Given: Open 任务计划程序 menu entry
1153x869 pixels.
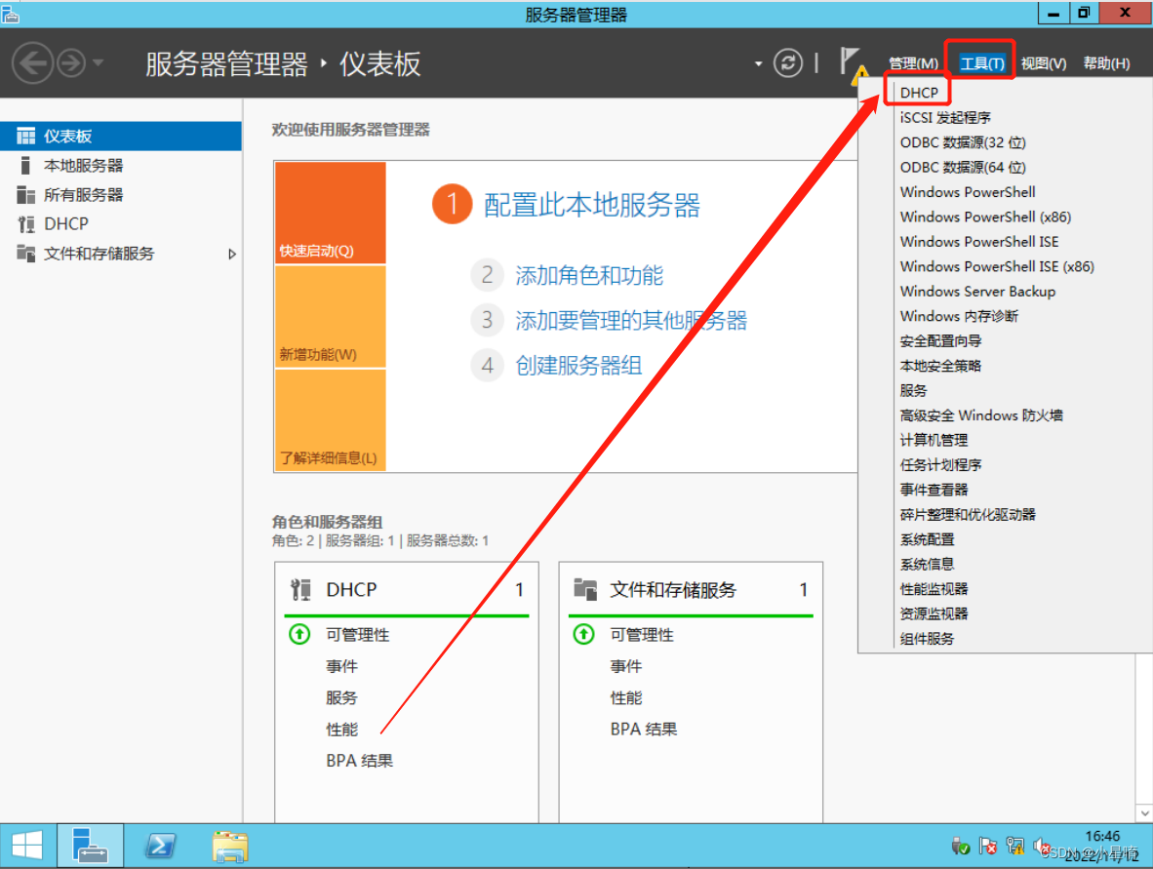Looking at the screenshot, I should click(940, 465).
